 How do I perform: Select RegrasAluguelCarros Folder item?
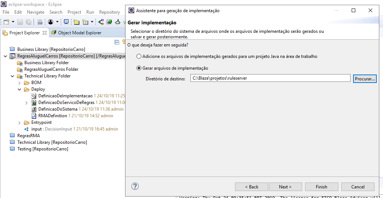(51, 69)
